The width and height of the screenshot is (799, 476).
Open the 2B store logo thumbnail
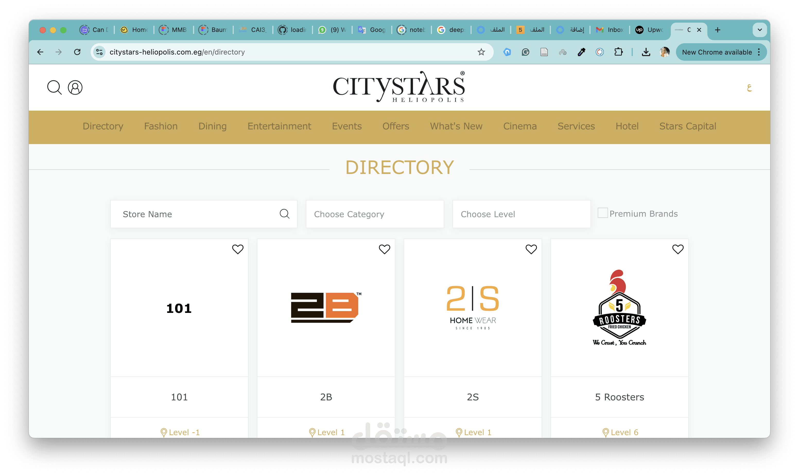[x=326, y=307]
